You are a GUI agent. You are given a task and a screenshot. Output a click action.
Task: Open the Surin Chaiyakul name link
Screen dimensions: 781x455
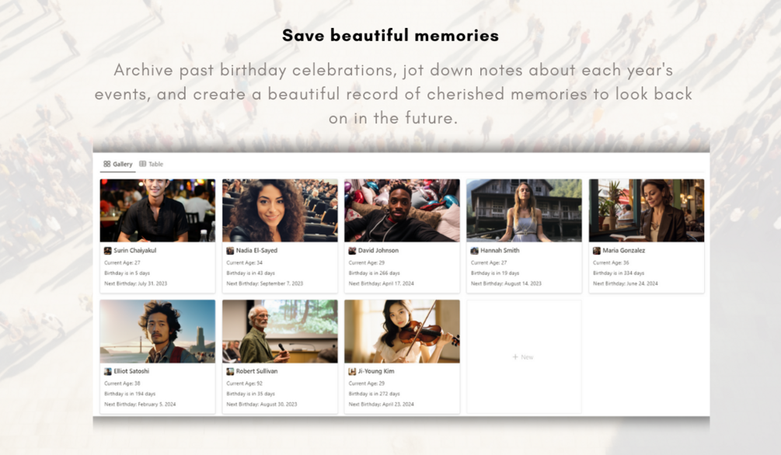point(134,250)
